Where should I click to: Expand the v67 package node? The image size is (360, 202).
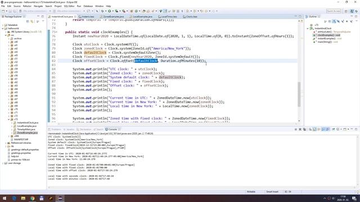pyautogui.click(x=9, y=99)
